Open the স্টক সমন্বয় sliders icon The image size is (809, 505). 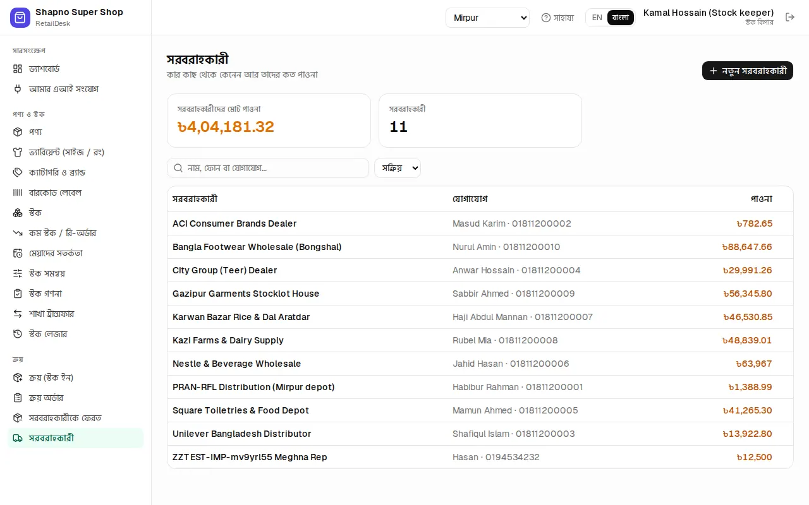pos(18,273)
